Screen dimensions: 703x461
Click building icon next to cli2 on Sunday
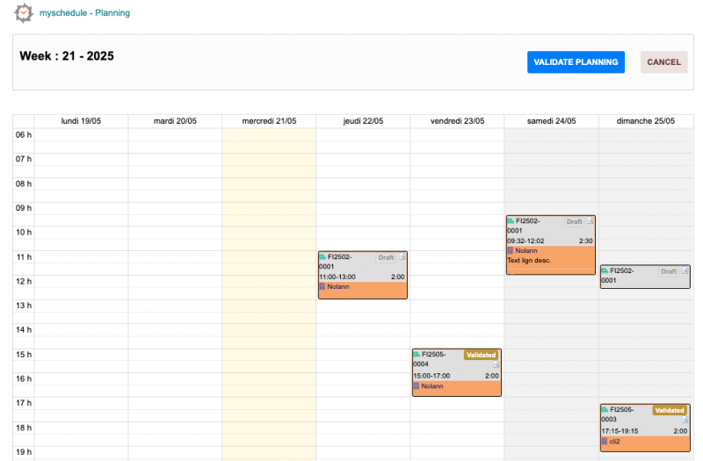click(x=605, y=441)
